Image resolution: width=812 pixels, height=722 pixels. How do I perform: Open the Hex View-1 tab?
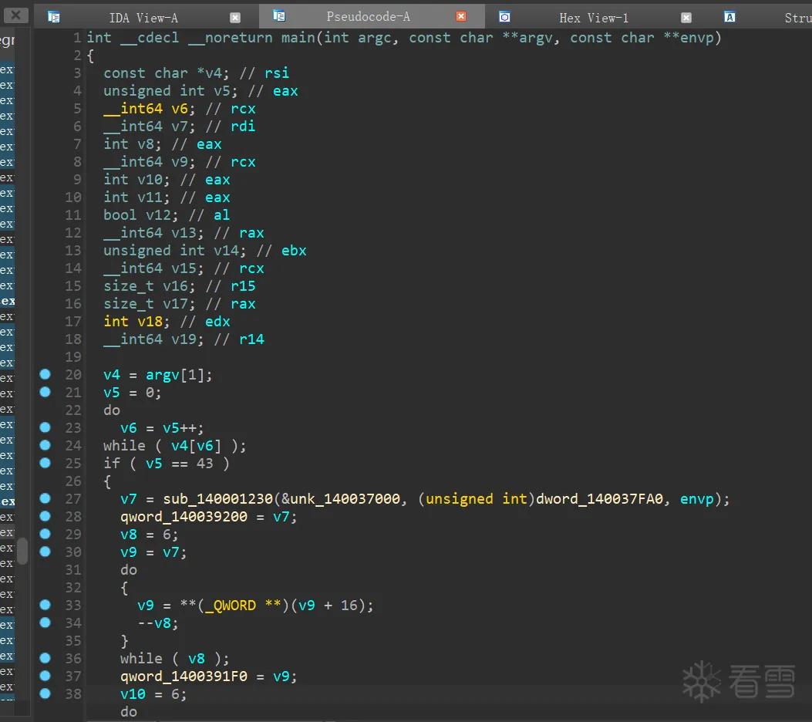[x=594, y=18]
